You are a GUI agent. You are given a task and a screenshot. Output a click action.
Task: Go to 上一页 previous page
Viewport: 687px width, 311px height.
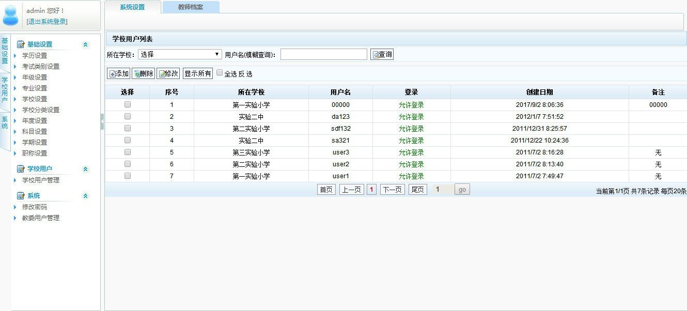click(351, 190)
